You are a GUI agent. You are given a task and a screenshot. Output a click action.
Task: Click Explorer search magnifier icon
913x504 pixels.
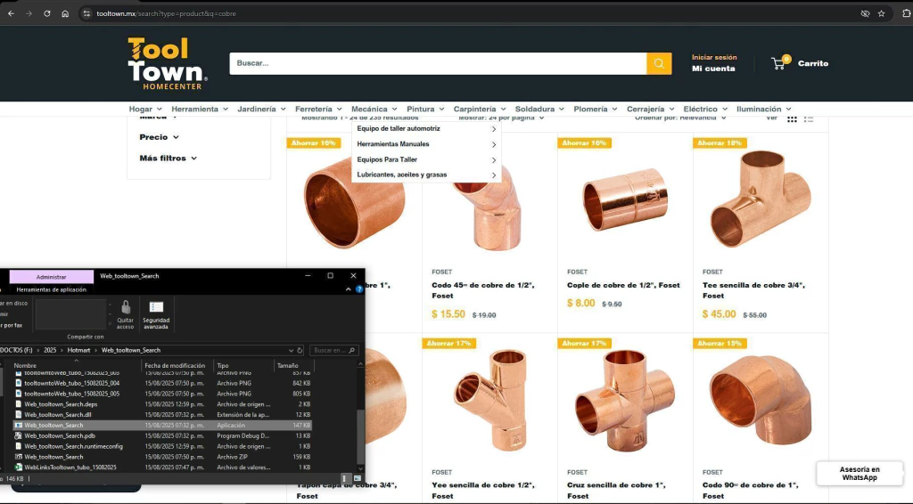[x=351, y=350]
